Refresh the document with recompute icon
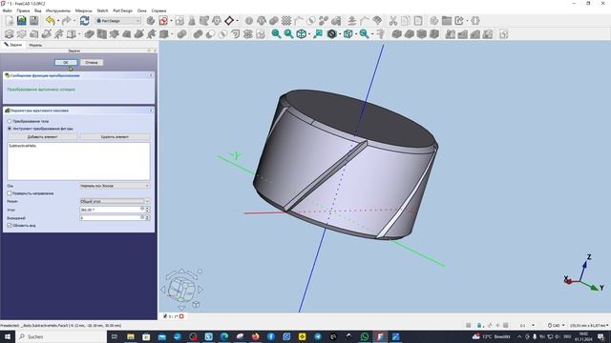This screenshot has height=343, width=611. (85, 21)
